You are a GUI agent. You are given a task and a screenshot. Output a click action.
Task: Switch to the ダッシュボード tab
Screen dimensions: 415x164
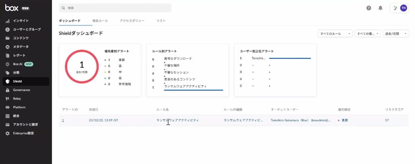pos(70,21)
